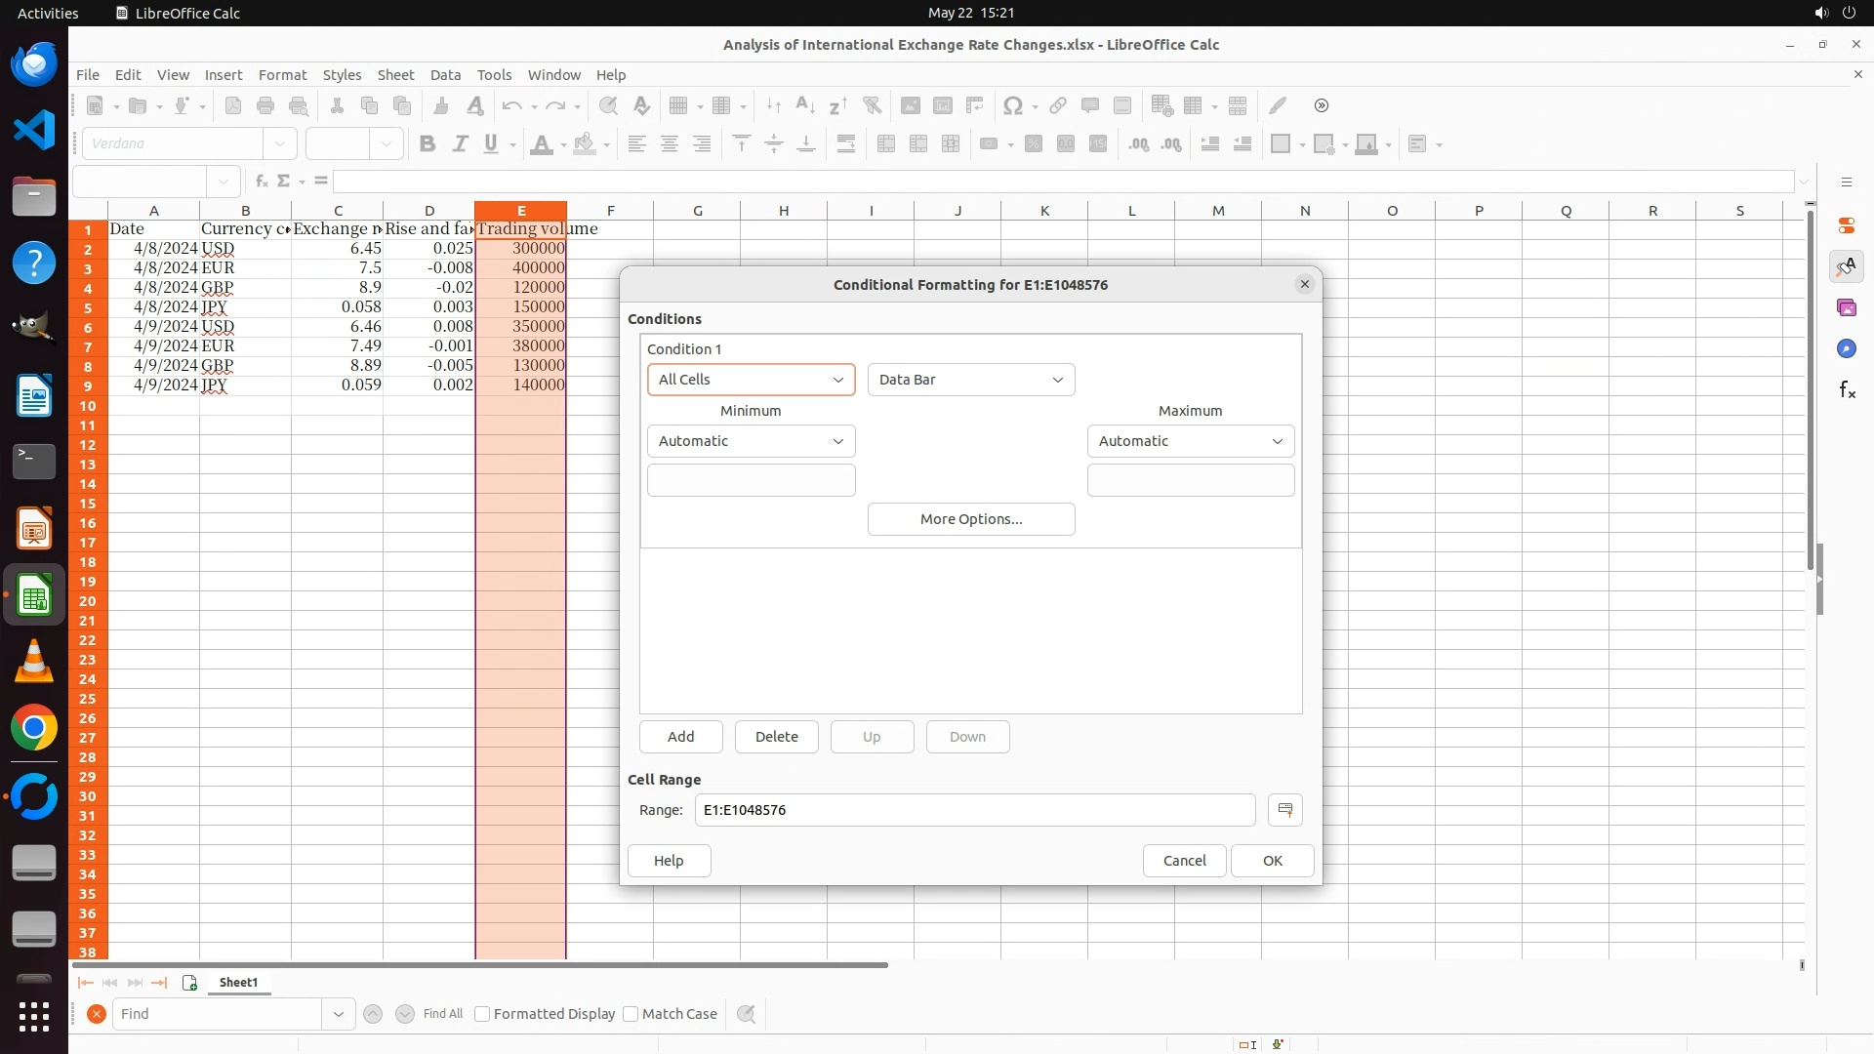Viewport: 1874px width, 1054px height.
Task: Open the Data menu
Action: [x=445, y=75]
